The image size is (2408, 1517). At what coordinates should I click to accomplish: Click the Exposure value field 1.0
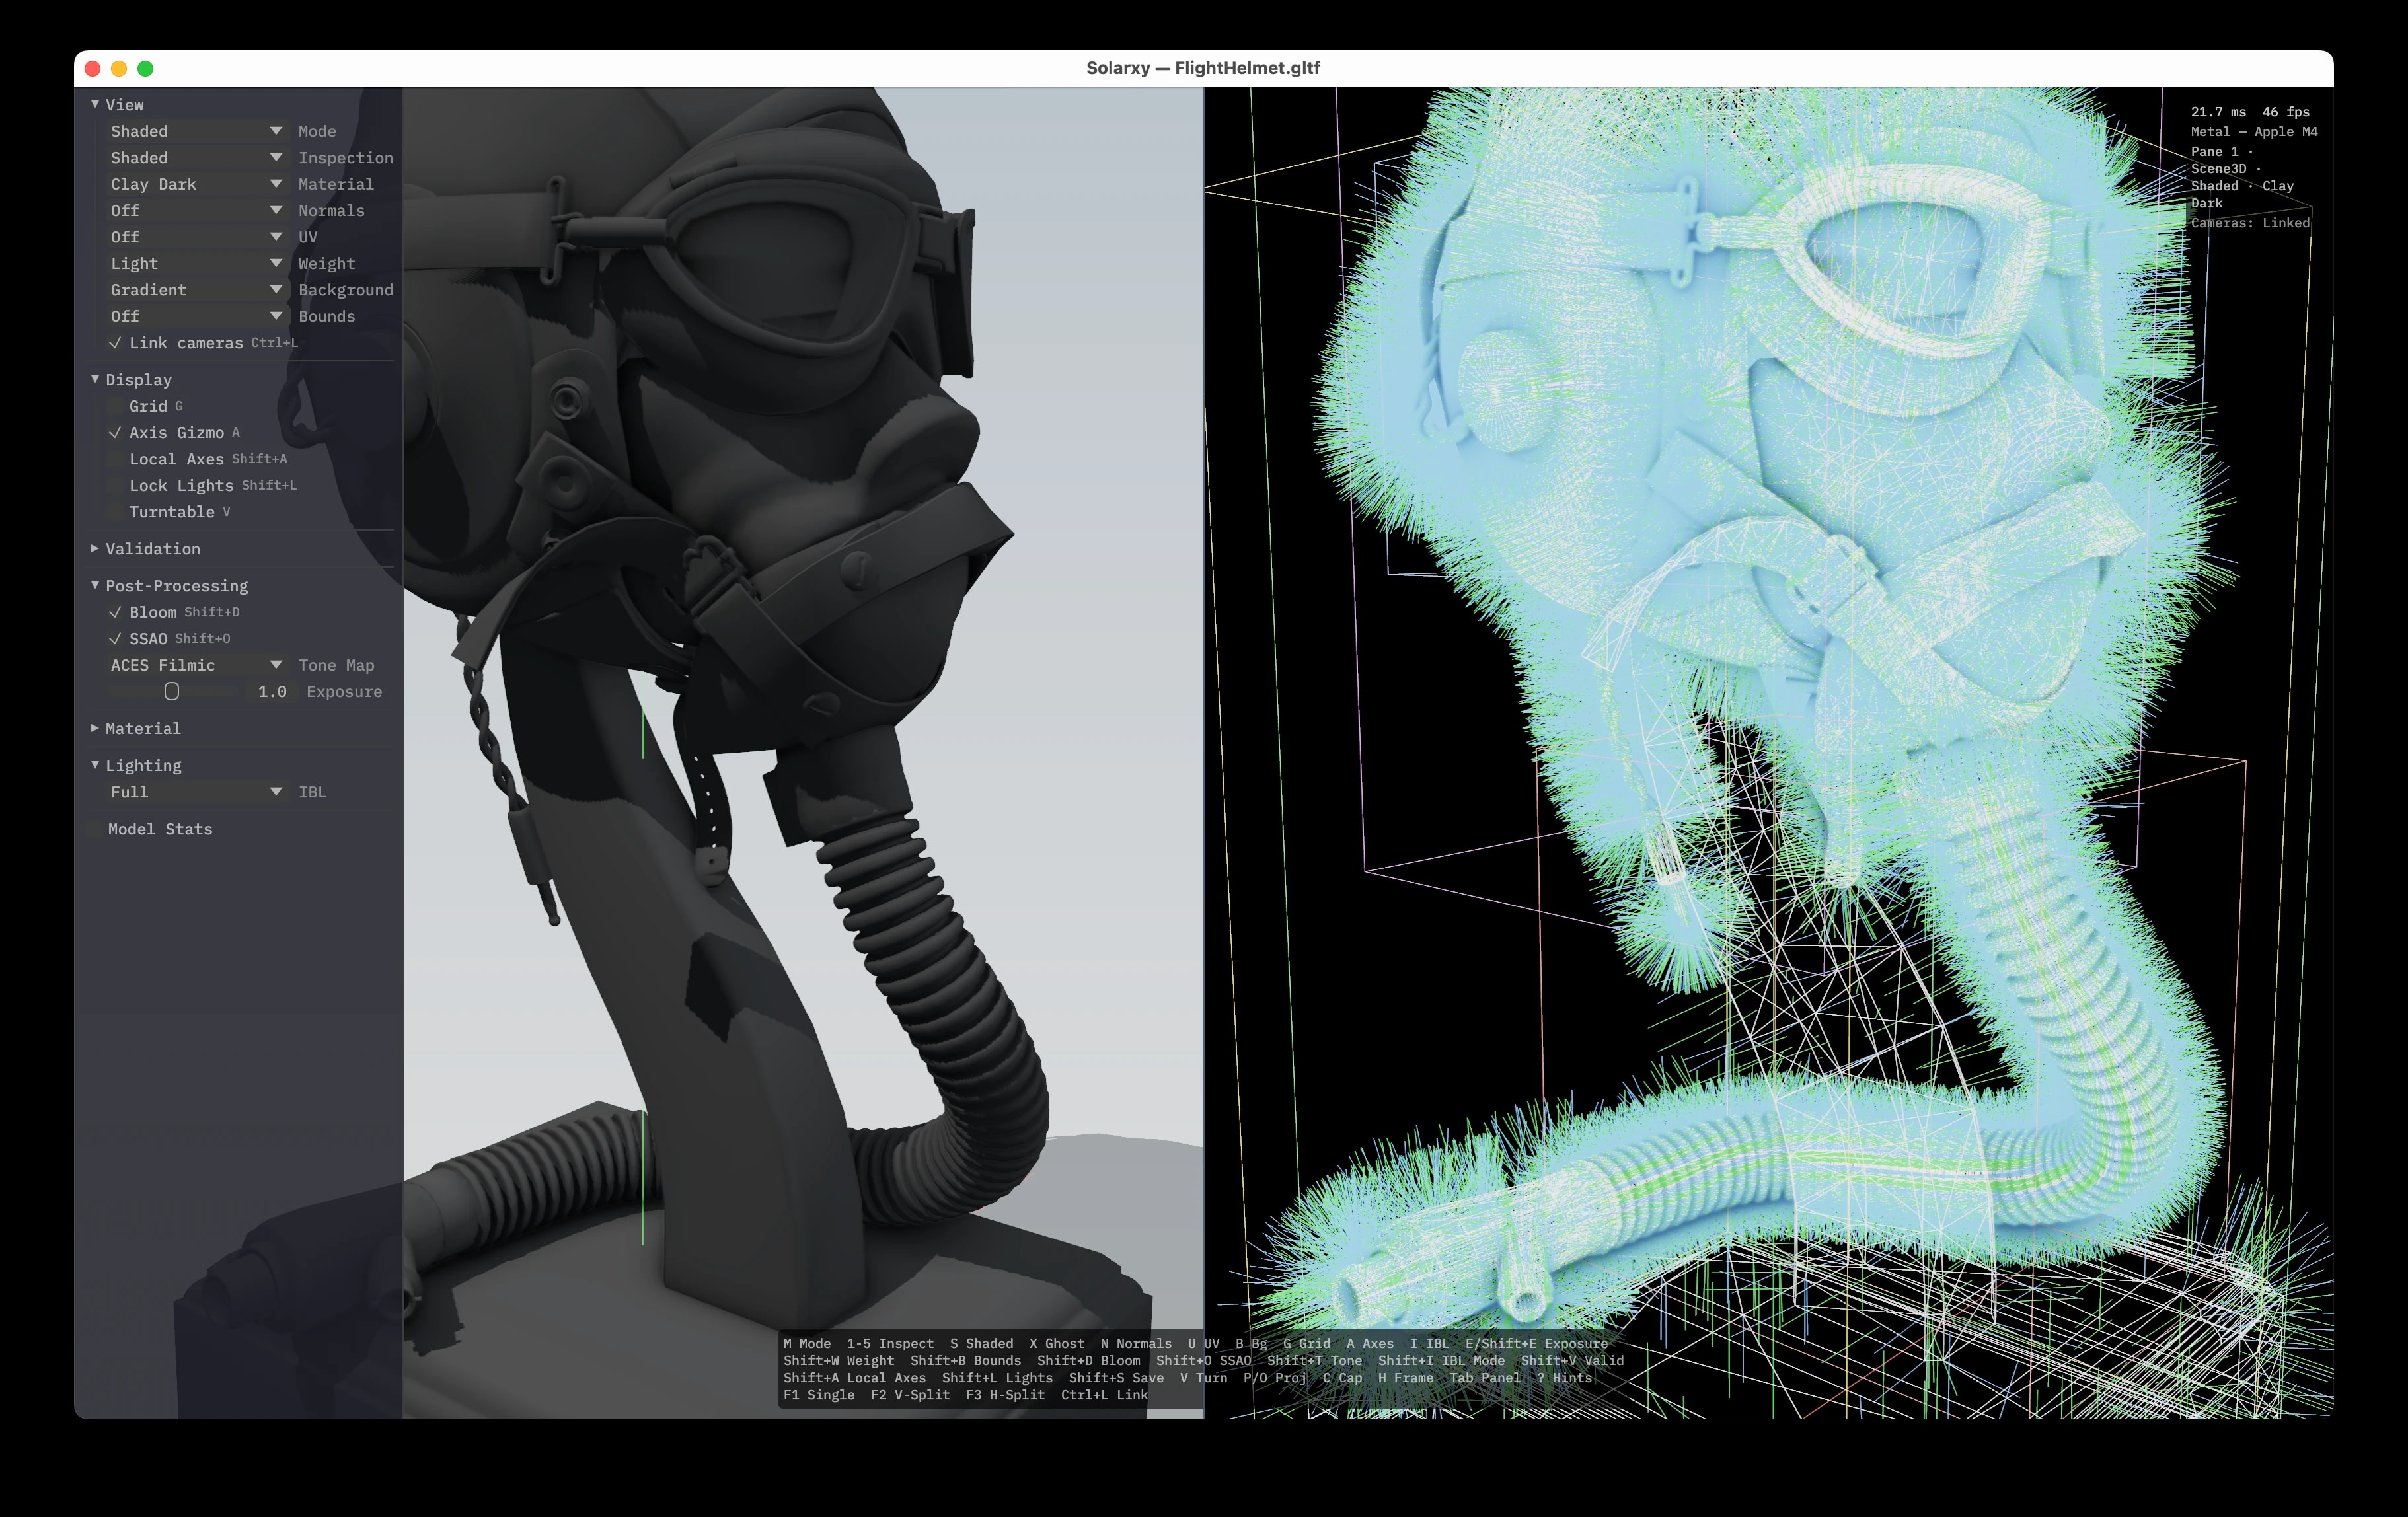(272, 691)
